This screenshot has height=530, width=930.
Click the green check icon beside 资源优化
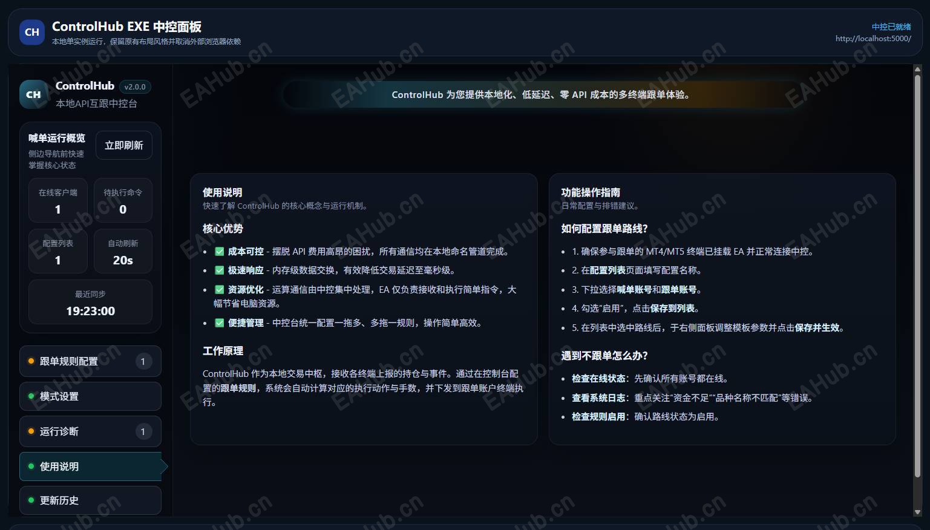tap(220, 289)
